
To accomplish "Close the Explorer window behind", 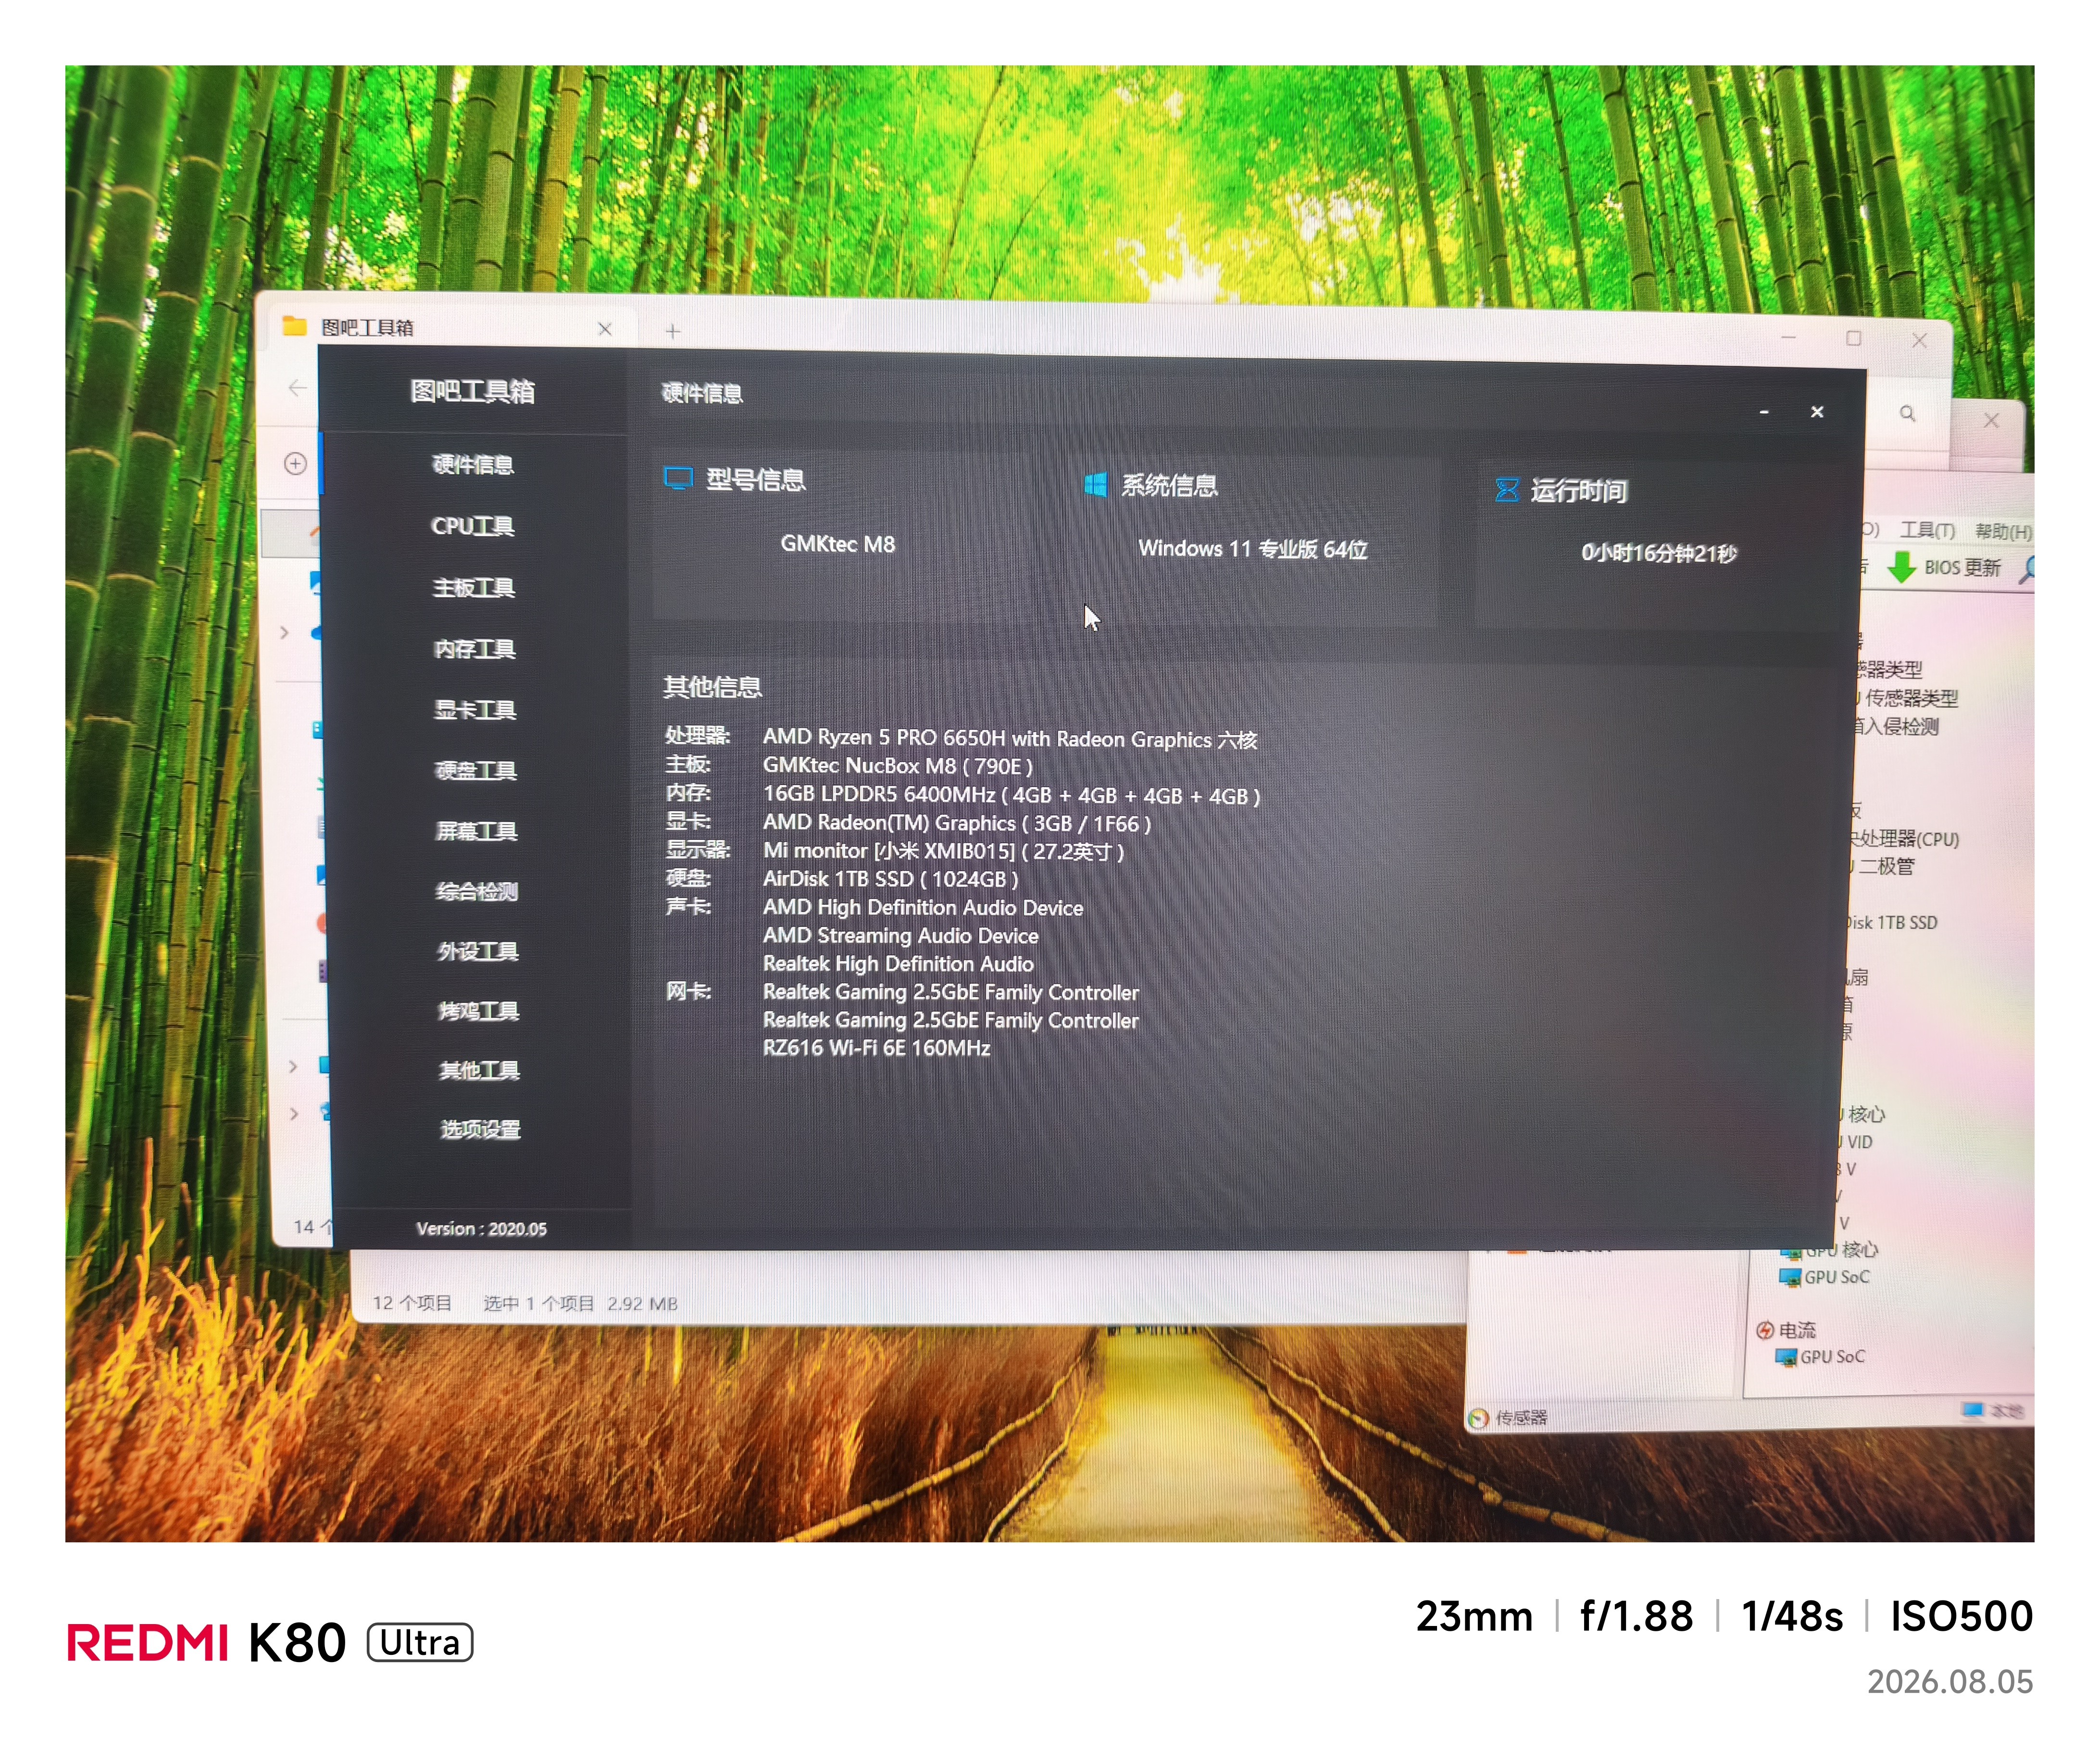I will (1919, 340).
